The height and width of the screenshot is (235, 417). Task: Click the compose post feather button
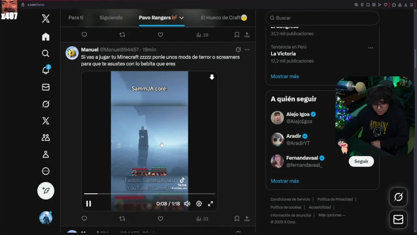pos(46,191)
